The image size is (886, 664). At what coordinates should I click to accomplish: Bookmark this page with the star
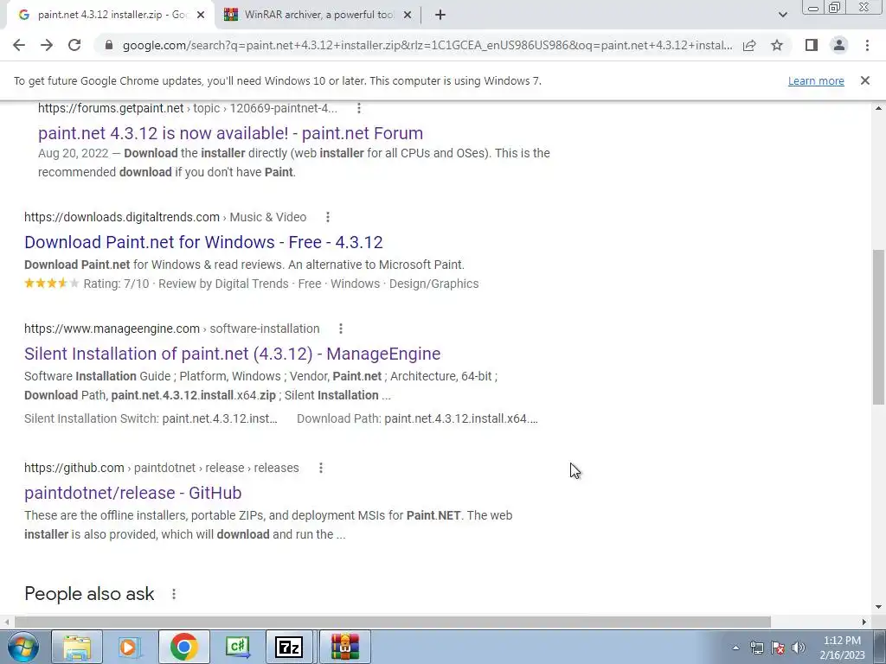(x=777, y=45)
